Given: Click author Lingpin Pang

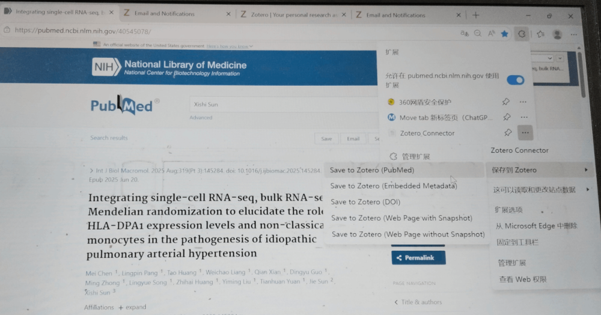Looking at the screenshot, I should [139, 273].
